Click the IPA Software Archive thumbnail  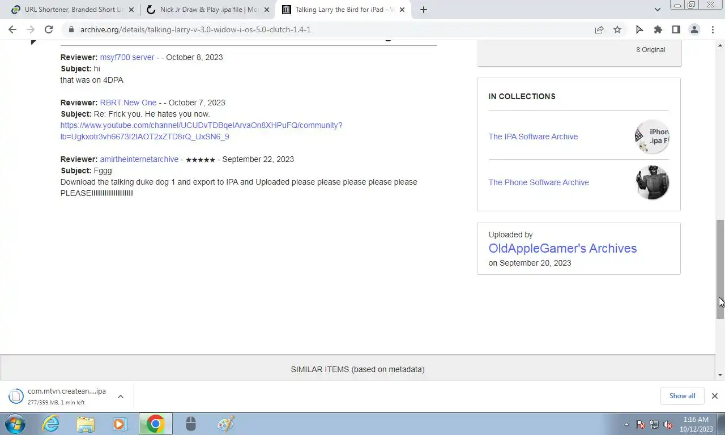pyautogui.click(x=652, y=137)
